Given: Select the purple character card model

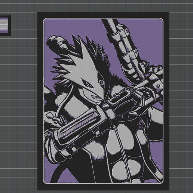Looking at the screenshot, I should (x=103, y=101).
